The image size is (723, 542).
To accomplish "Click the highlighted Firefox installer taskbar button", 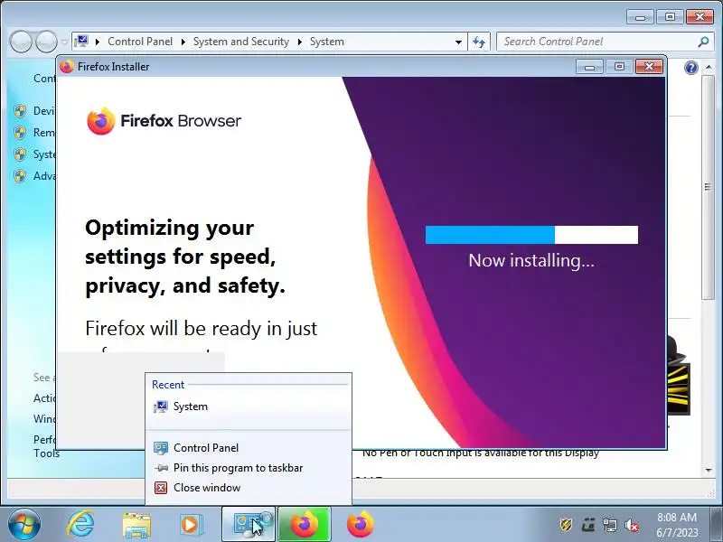I will (x=305, y=524).
